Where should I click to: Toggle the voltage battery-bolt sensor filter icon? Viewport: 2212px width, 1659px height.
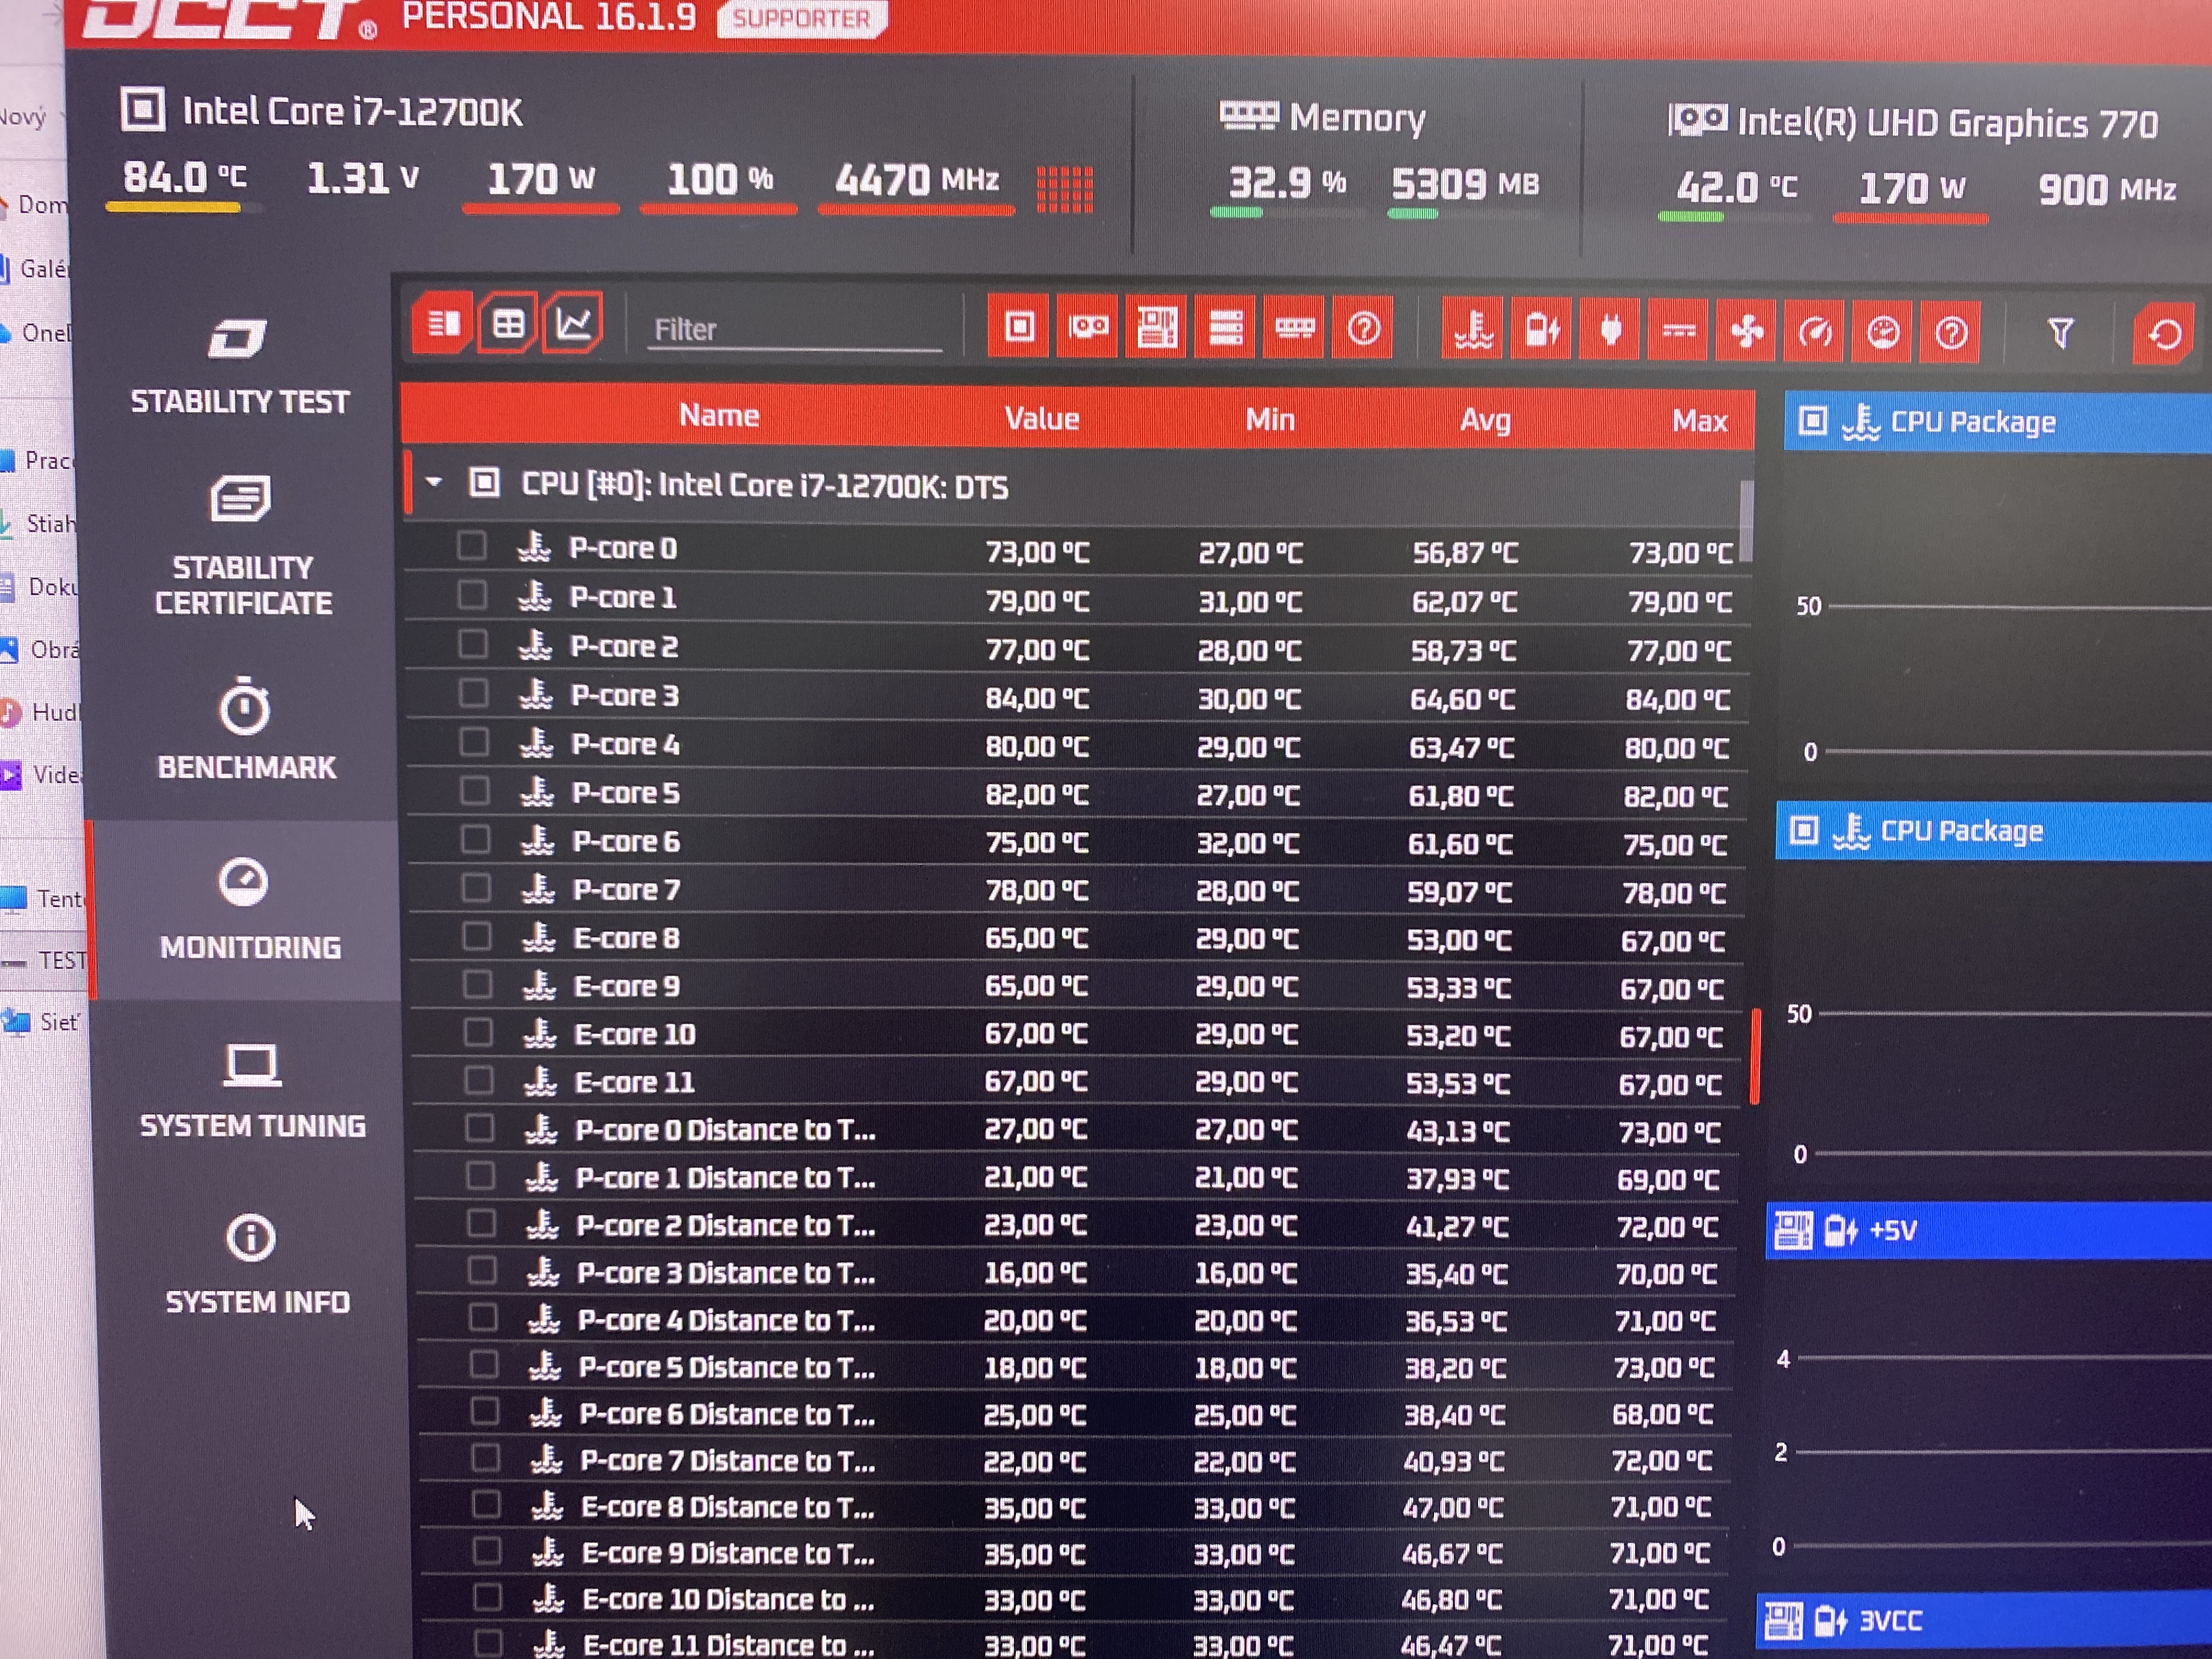pyautogui.click(x=1541, y=330)
